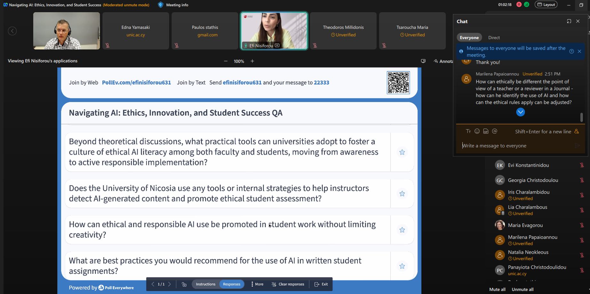Star the University of Nicosia question

tap(402, 194)
